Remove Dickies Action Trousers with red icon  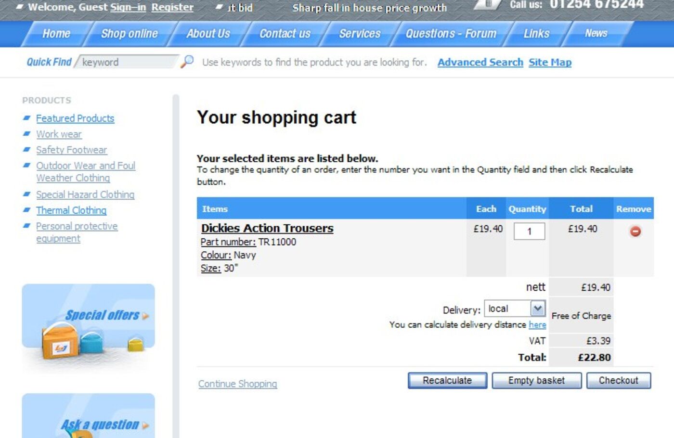click(635, 232)
